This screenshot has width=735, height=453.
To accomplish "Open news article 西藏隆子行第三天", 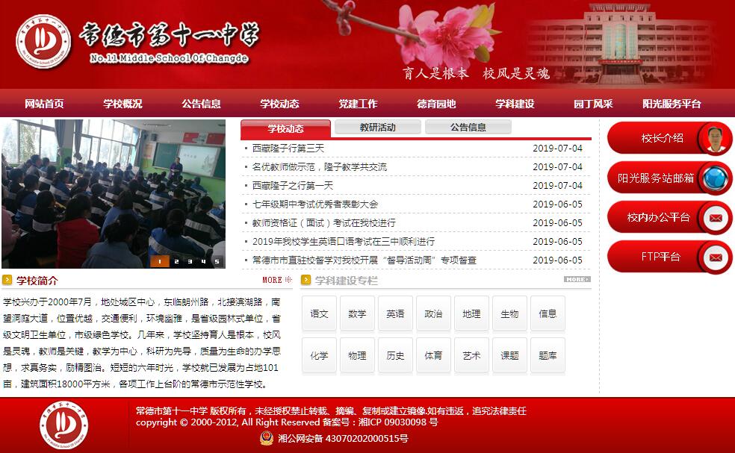I will point(288,149).
